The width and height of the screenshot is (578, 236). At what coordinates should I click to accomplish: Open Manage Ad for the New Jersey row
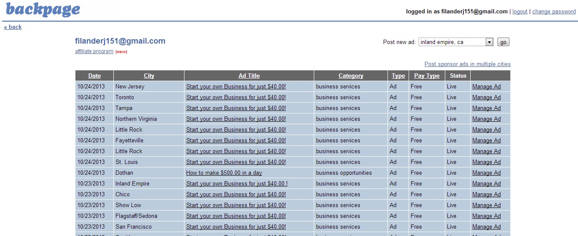point(486,86)
